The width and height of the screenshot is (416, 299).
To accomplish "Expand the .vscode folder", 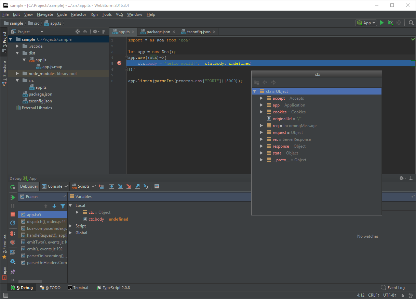I will [x=17, y=46].
